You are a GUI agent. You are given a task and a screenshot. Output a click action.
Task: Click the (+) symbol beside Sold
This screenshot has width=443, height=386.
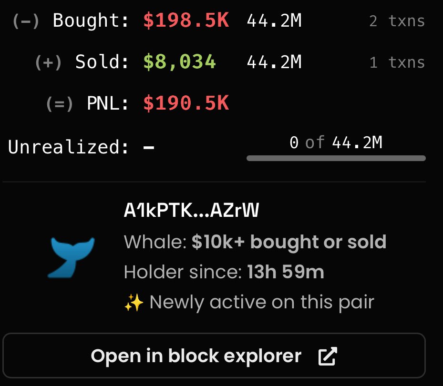[x=48, y=62]
